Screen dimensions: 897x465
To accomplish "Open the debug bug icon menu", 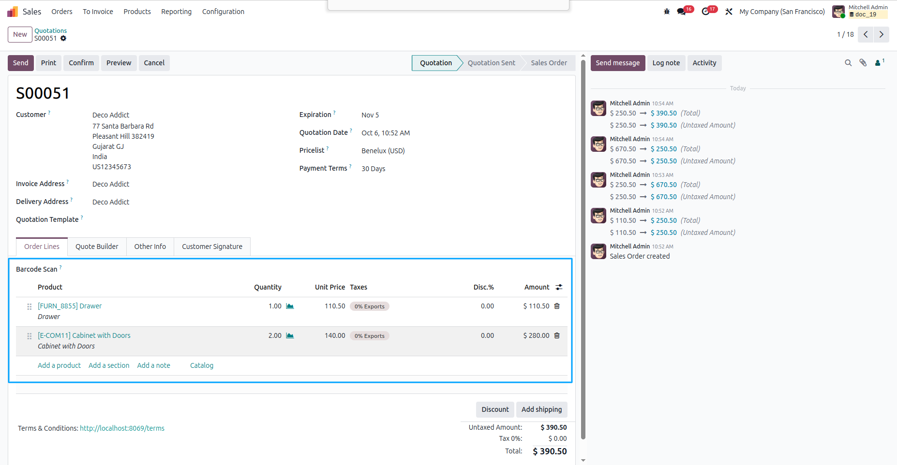I will [667, 12].
